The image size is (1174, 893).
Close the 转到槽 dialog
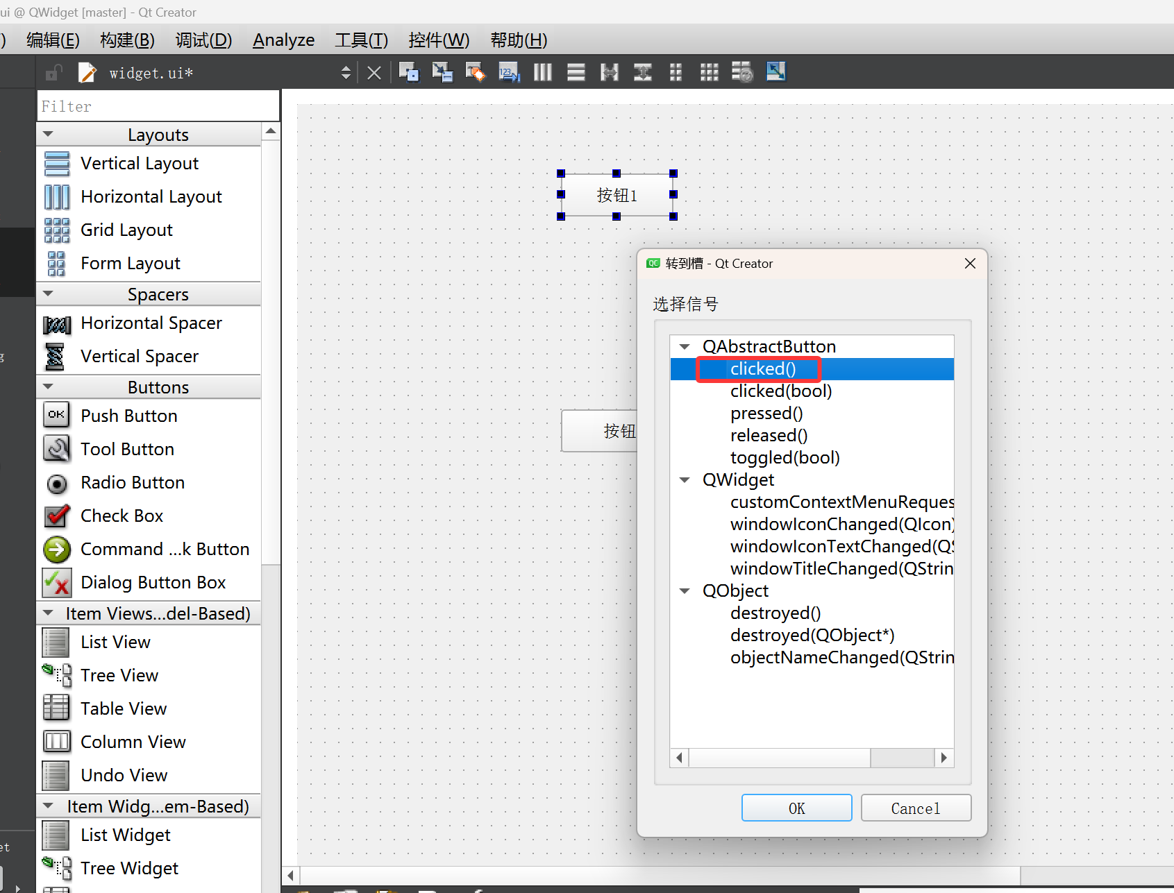pos(971,264)
